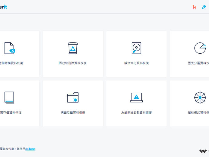Viewport: 209px width, 157px height.
Task: Click the red shopping cart icon
Action: coord(194,7)
